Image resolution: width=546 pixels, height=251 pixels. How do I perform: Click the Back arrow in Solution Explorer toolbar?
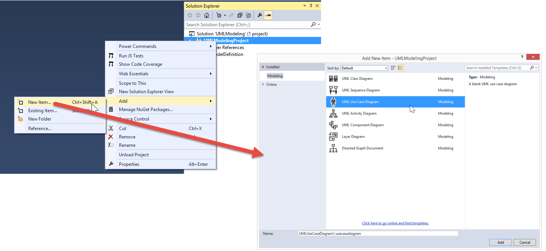point(190,15)
